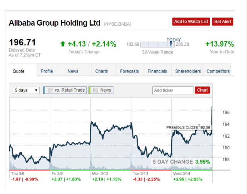Toggle the News checkbox

pos(95,90)
